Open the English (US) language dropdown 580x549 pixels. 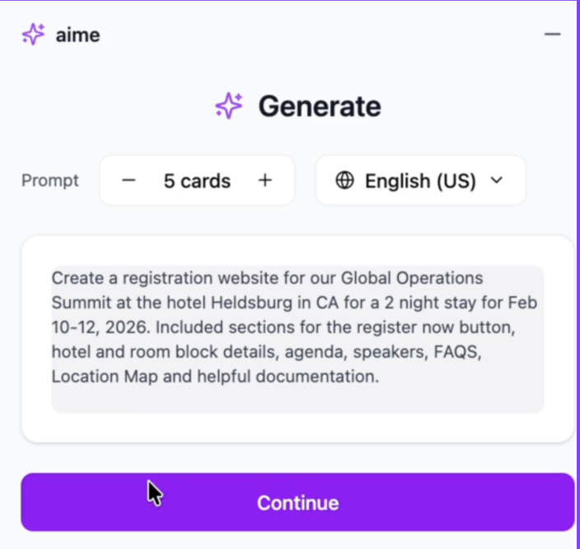[x=420, y=181]
